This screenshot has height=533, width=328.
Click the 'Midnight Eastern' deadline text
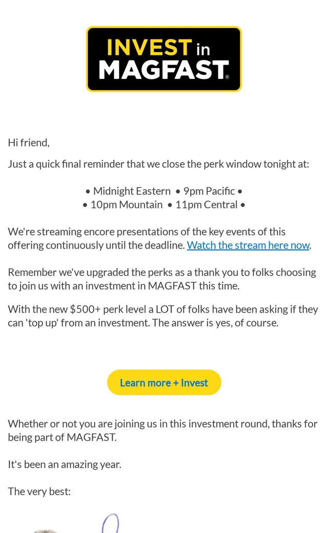point(132,191)
